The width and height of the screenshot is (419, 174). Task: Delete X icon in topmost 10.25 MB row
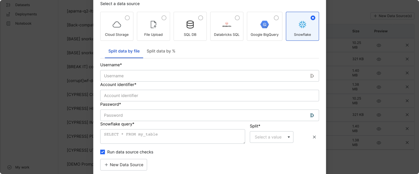click(x=407, y=45)
